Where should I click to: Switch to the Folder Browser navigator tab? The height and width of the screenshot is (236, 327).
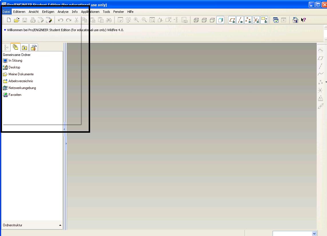click(15, 47)
